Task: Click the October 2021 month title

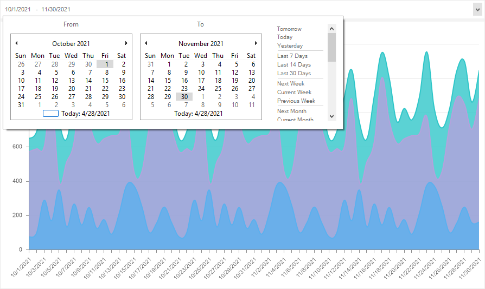Action: point(71,44)
